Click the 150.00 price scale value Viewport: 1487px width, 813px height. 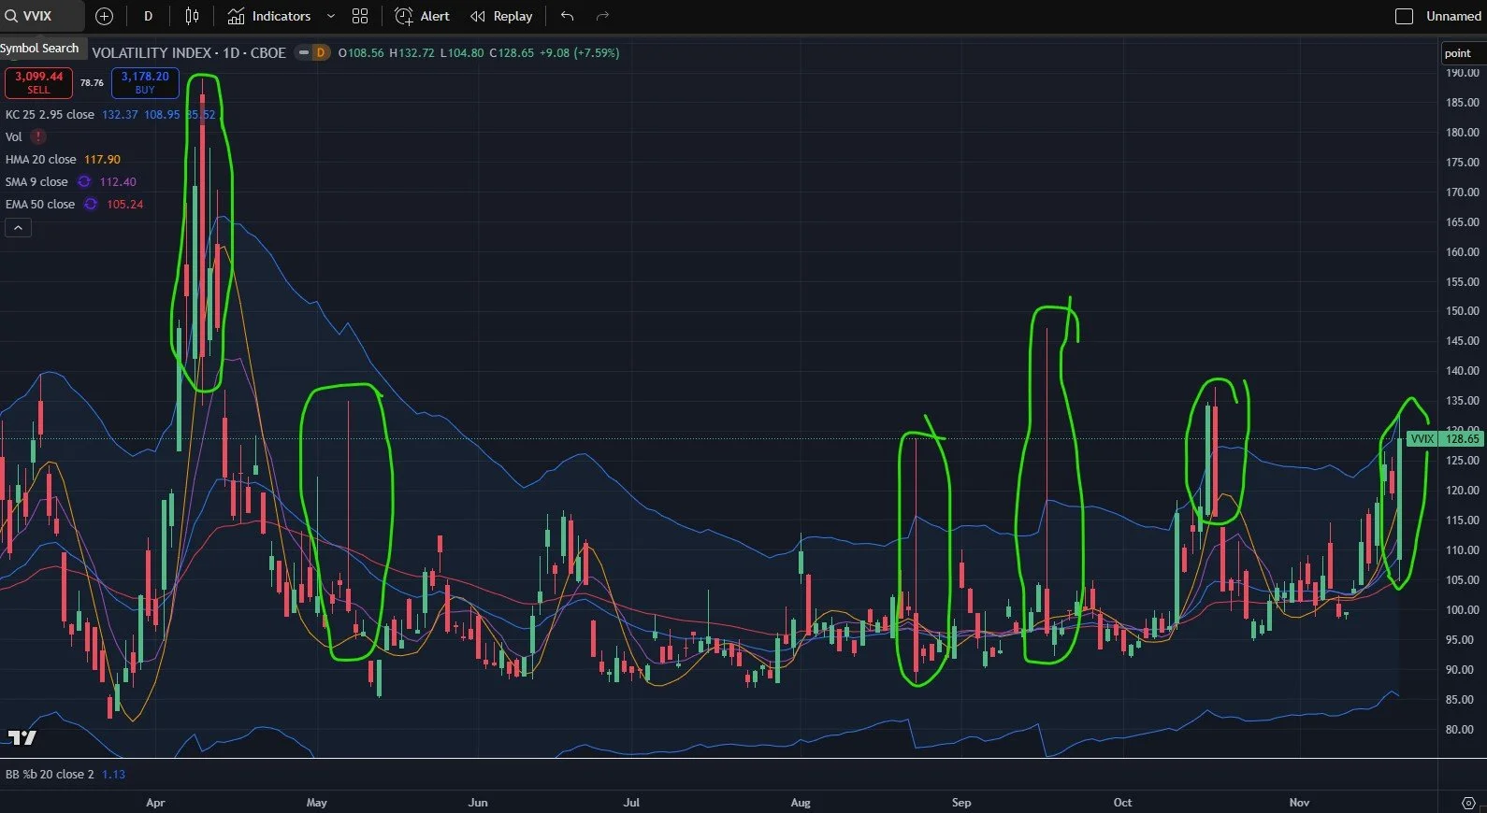[x=1463, y=311]
